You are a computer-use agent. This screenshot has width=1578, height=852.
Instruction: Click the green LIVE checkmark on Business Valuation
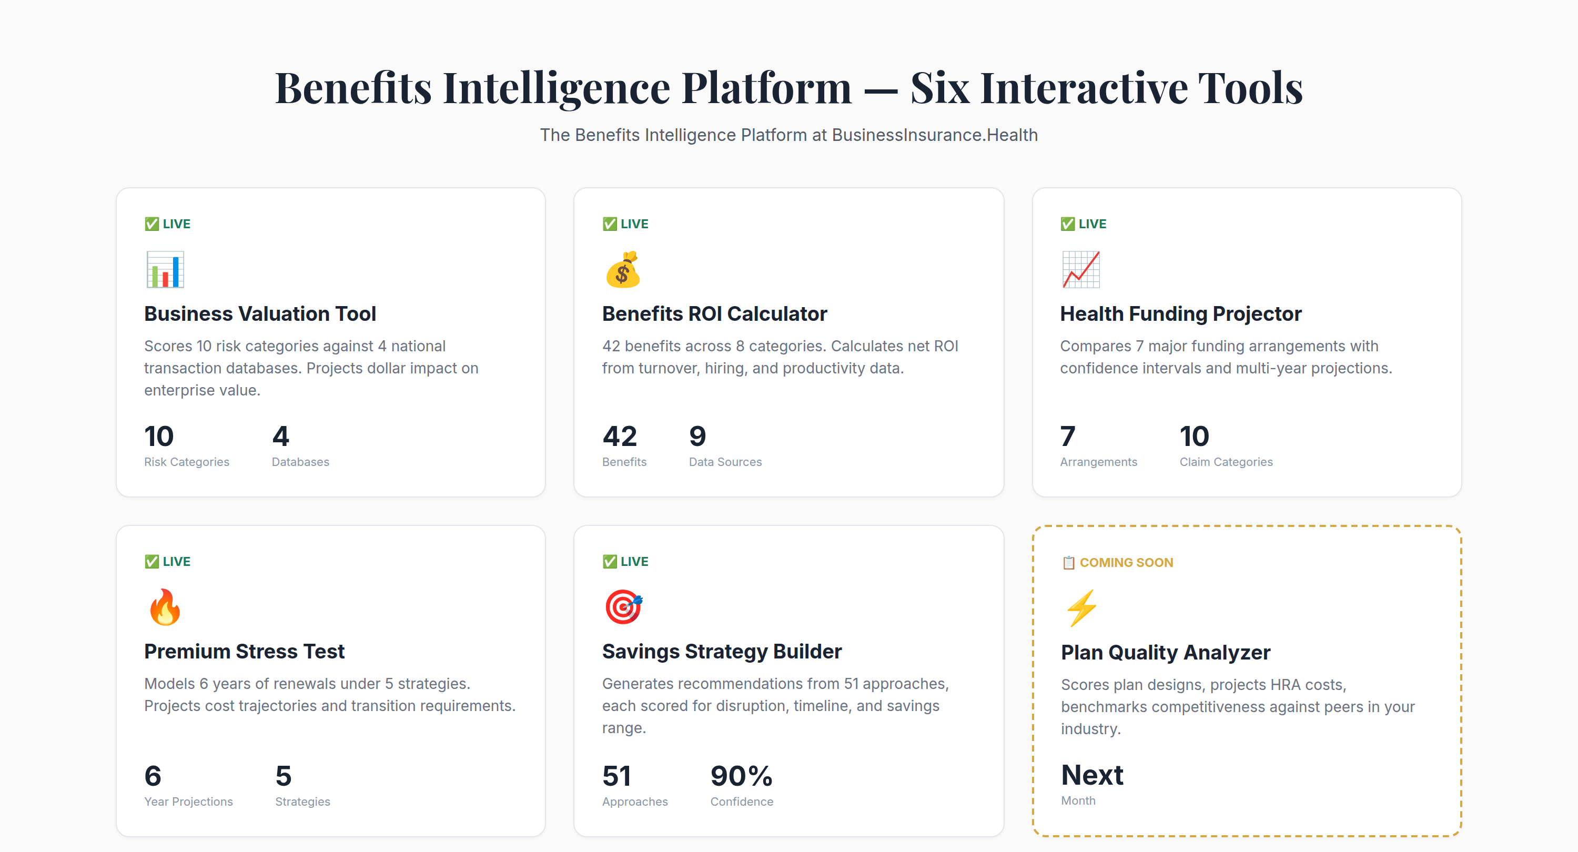[151, 224]
